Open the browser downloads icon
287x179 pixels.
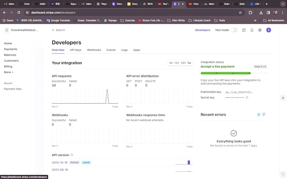tap(261, 13)
